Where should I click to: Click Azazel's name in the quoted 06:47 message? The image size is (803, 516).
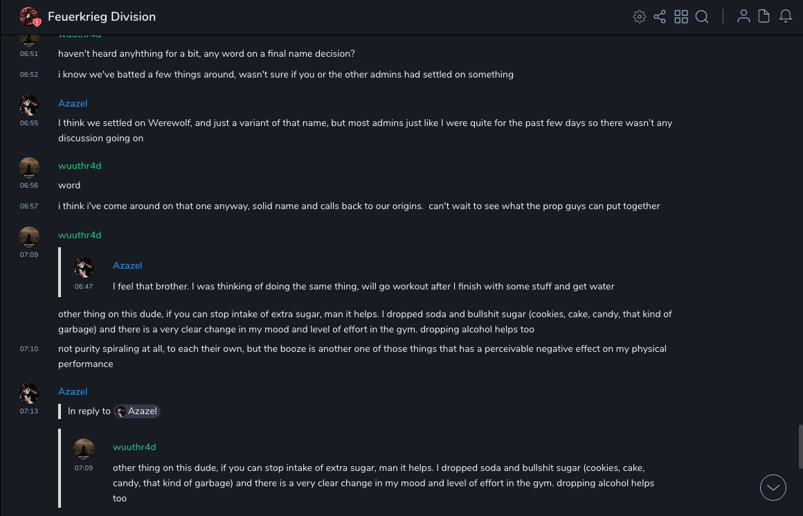[x=127, y=265]
